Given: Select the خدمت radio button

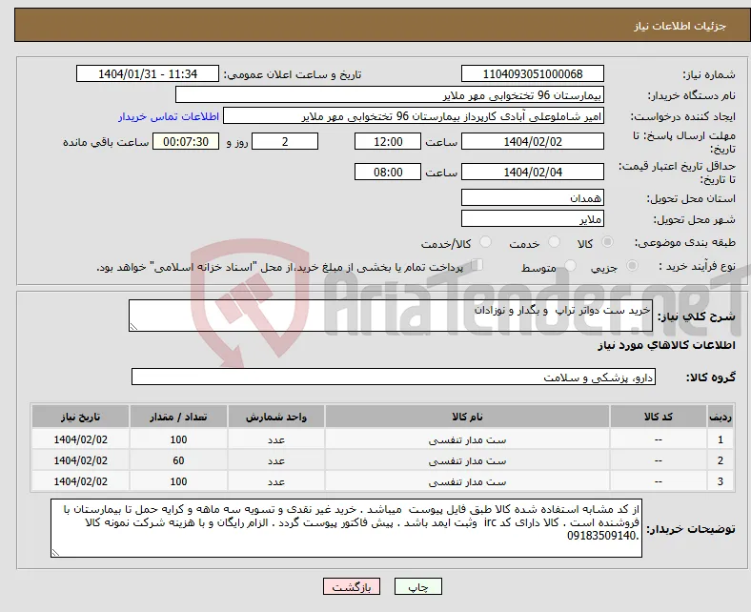Looking at the screenshot, I should click(x=554, y=242).
